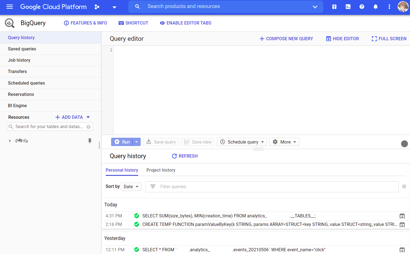Switch to Personal history tab
This screenshot has width=410, height=254.
coord(122,170)
